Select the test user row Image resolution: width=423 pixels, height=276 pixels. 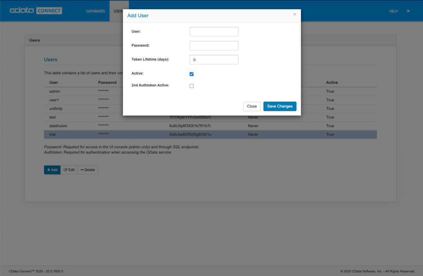coord(210,117)
